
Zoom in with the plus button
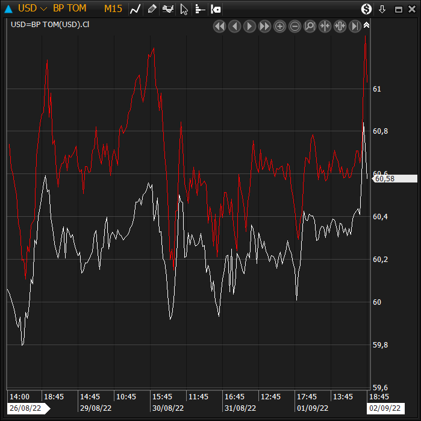[280, 26]
